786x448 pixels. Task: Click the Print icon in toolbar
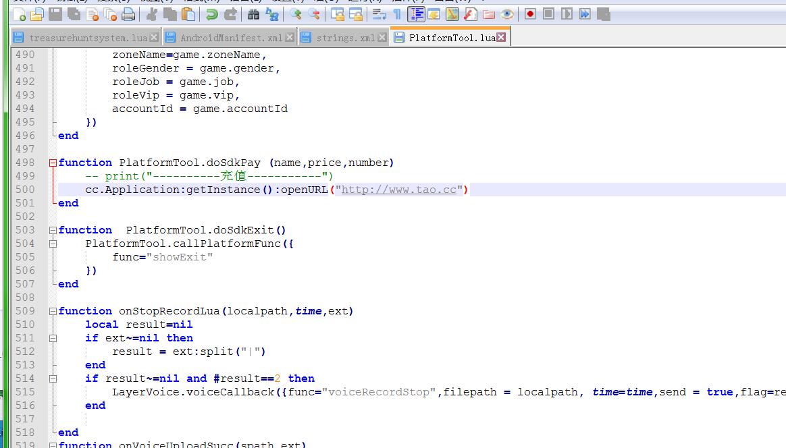128,13
